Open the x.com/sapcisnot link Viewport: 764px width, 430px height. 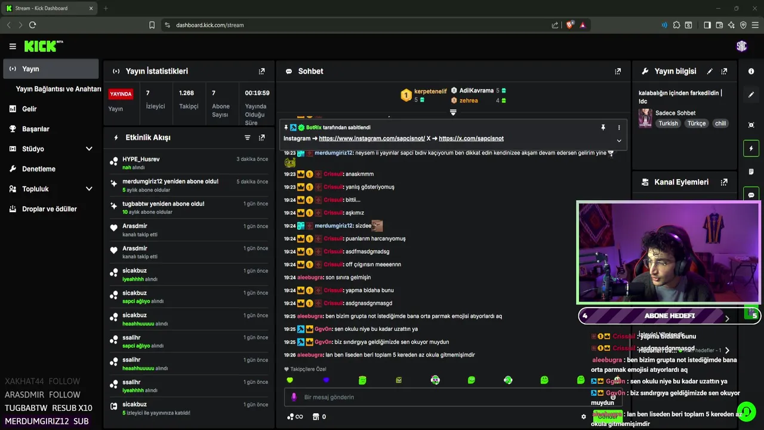471,139
